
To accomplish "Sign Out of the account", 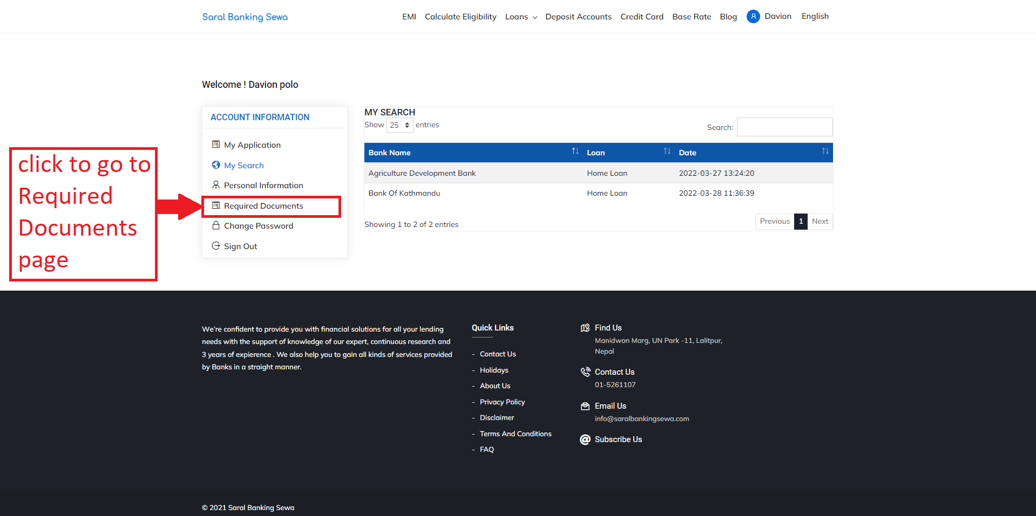I will pos(240,246).
